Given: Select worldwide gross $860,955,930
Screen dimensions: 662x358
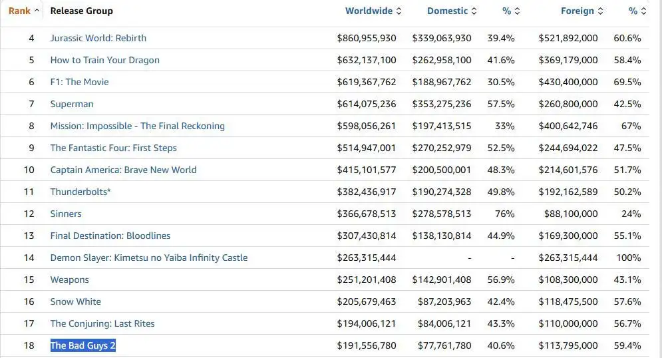Looking at the screenshot, I should [367, 38].
